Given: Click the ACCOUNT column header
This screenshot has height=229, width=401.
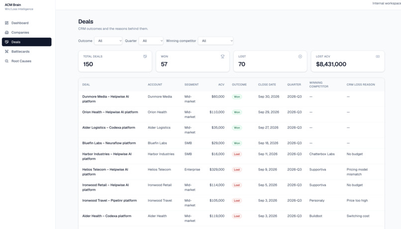Looking at the screenshot, I should point(155,85).
